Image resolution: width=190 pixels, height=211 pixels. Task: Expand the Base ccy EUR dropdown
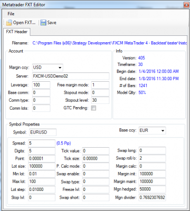[x=163, y=130]
